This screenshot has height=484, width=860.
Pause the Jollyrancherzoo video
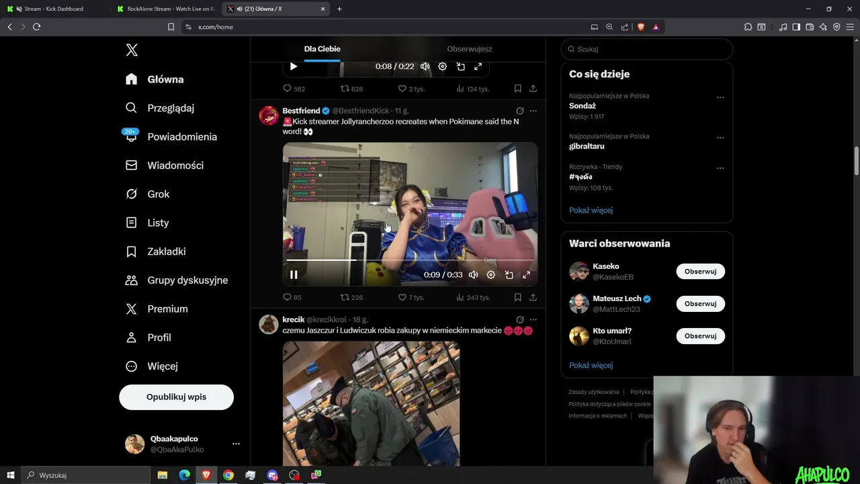tap(294, 275)
